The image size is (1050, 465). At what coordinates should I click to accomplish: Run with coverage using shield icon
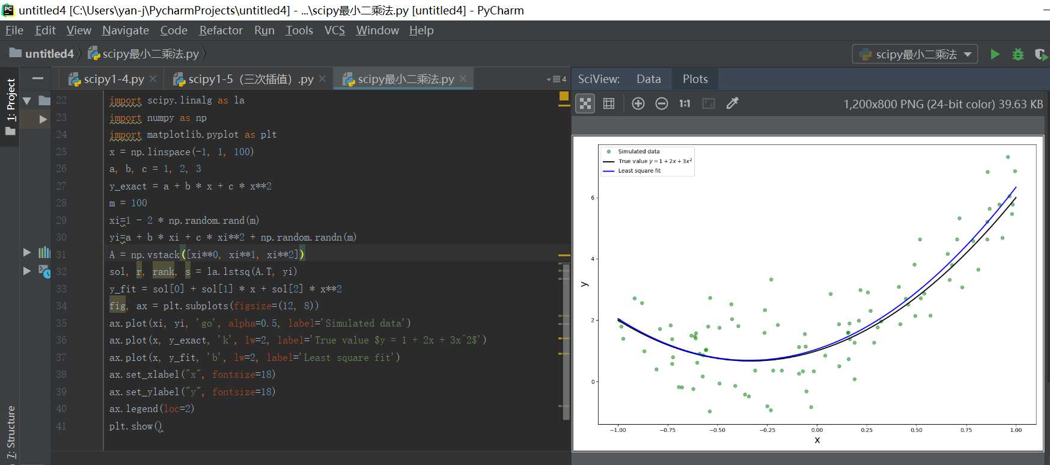[1041, 54]
